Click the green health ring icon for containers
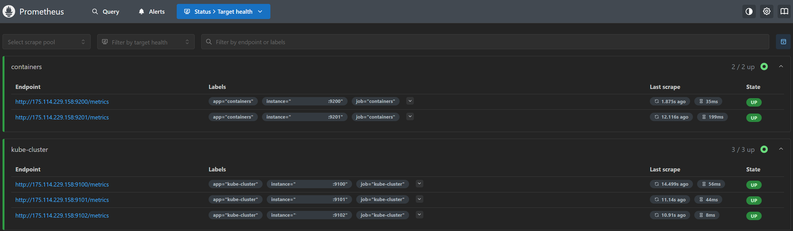Viewport: 793px width, 231px height. [x=764, y=67]
